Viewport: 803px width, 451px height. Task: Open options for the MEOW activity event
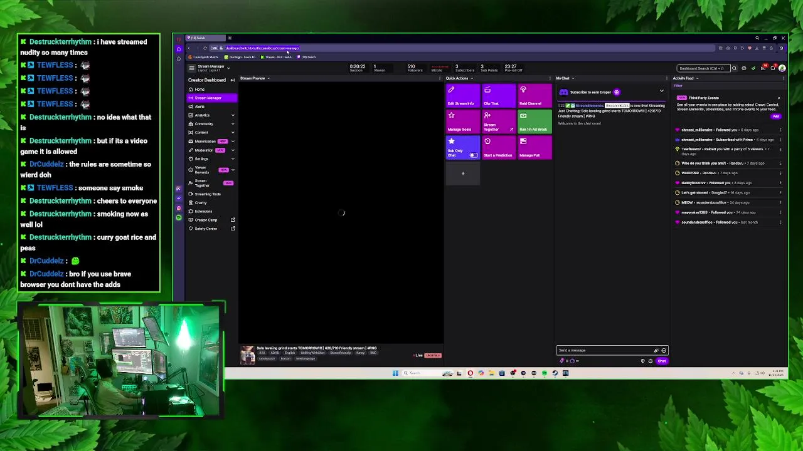point(780,202)
